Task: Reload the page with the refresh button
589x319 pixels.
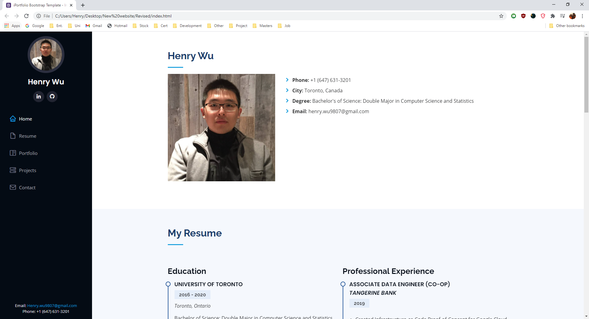Action: point(26,16)
